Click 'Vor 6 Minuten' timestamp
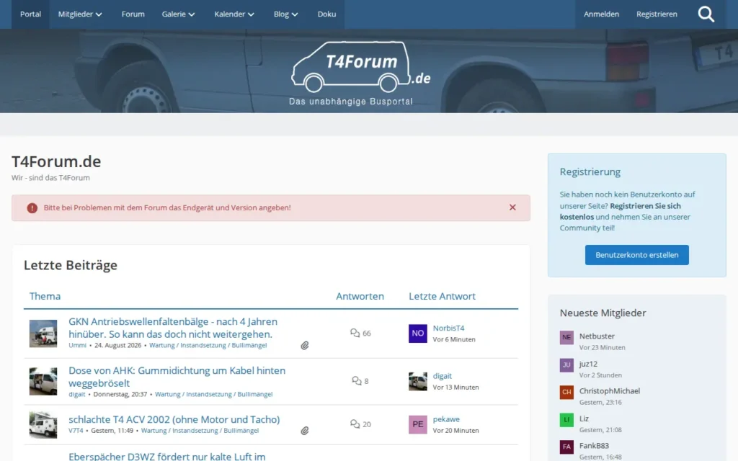The width and height of the screenshot is (738, 461). tap(454, 339)
